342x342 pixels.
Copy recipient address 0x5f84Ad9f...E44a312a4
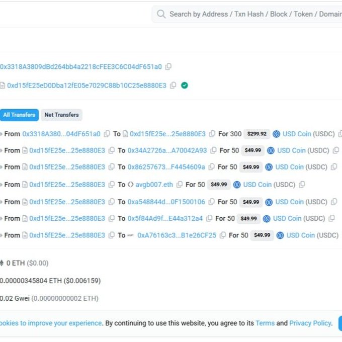pos(209,218)
